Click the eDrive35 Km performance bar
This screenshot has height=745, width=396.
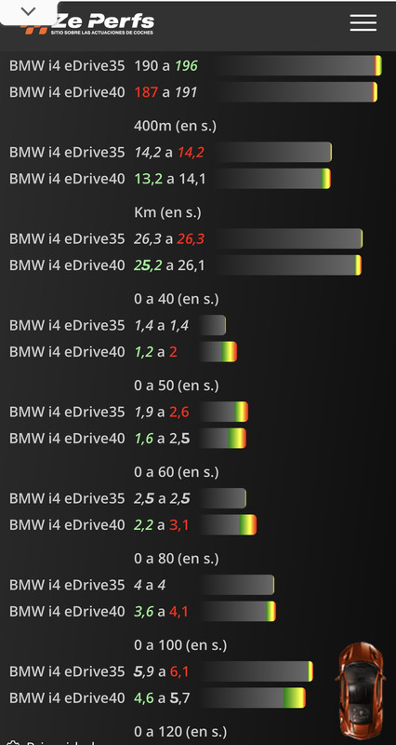(290, 239)
